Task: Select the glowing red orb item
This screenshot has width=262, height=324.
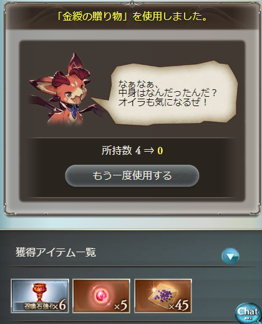Action: [101, 296]
